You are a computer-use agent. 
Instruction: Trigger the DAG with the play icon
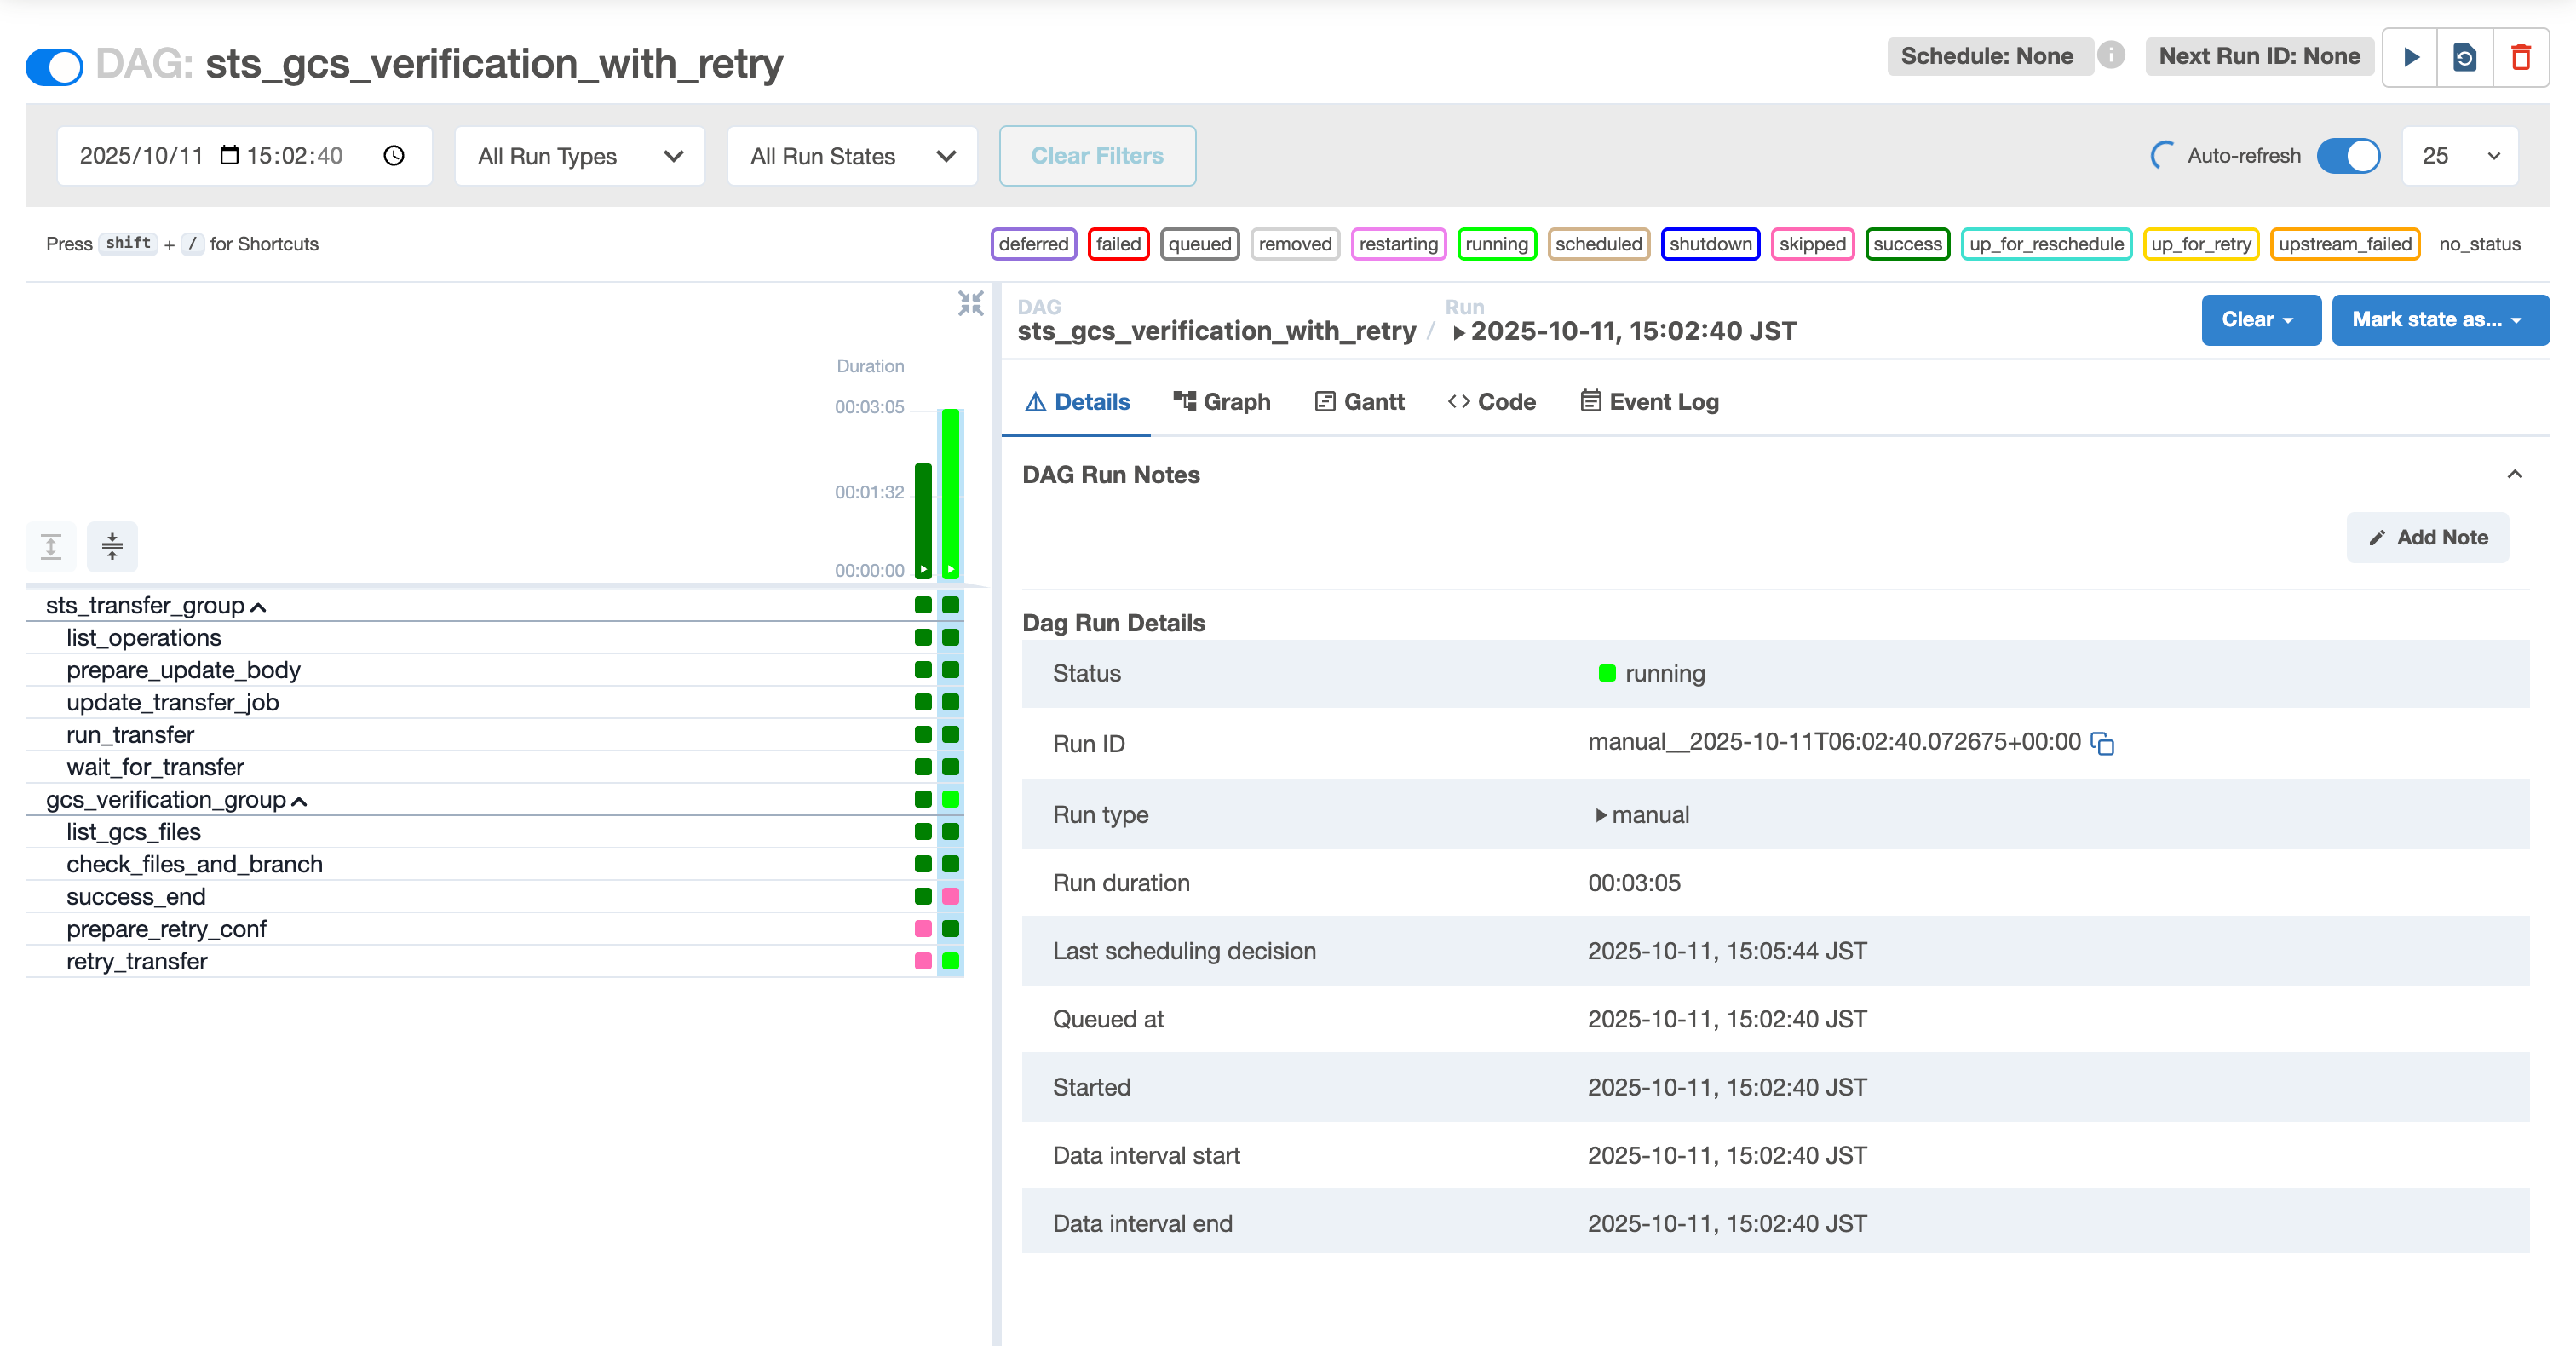click(2410, 58)
